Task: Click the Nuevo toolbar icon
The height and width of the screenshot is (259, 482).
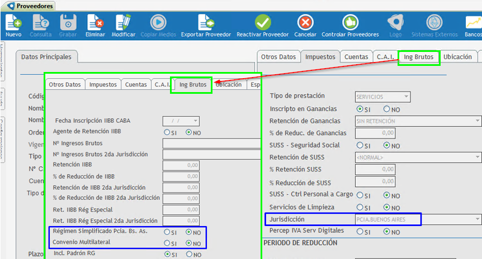Action: [x=13, y=23]
